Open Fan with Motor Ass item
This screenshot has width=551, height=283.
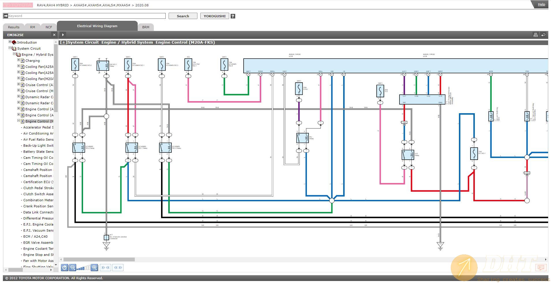pyautogui.click(x=38, y=261)
